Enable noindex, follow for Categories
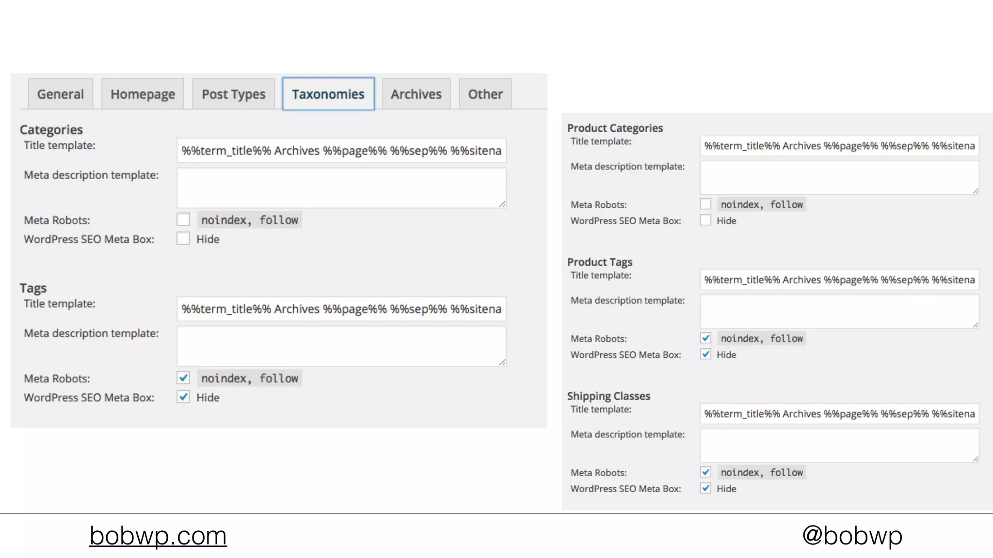 183,219
